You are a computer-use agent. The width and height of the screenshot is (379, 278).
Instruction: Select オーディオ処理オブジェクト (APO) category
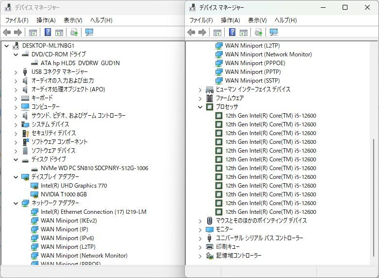click(x=68, y=89)
